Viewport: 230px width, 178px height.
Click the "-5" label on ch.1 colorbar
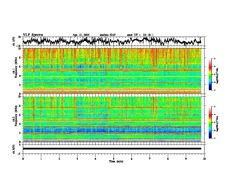point(214,74)
